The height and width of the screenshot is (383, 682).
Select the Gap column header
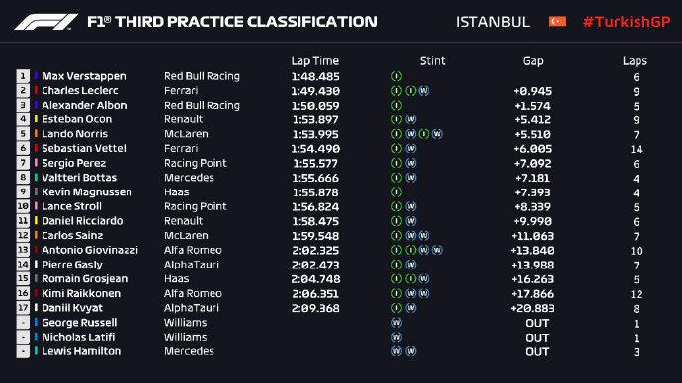pyautogui.click(x=533, y=61)
